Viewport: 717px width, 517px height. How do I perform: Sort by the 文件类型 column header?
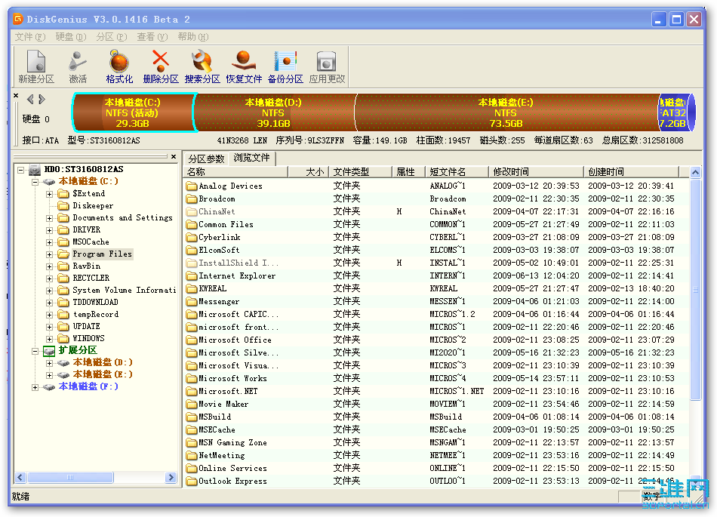click(360, 172)
